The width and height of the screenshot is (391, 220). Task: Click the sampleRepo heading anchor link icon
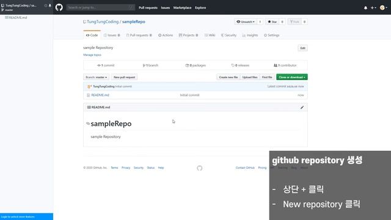click(x=88, y=123)
